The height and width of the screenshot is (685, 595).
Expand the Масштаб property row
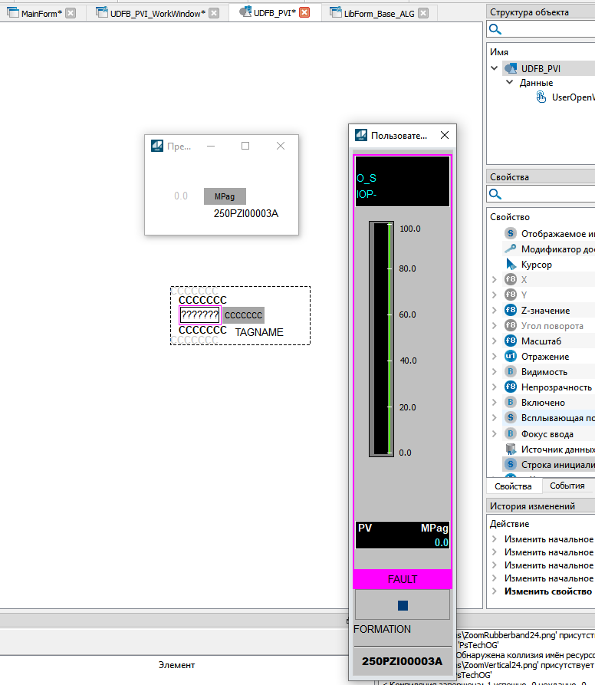[495, 341]
